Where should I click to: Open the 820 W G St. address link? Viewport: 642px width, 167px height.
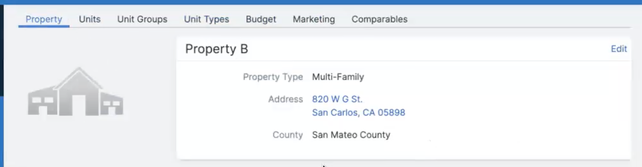[337, 99]
